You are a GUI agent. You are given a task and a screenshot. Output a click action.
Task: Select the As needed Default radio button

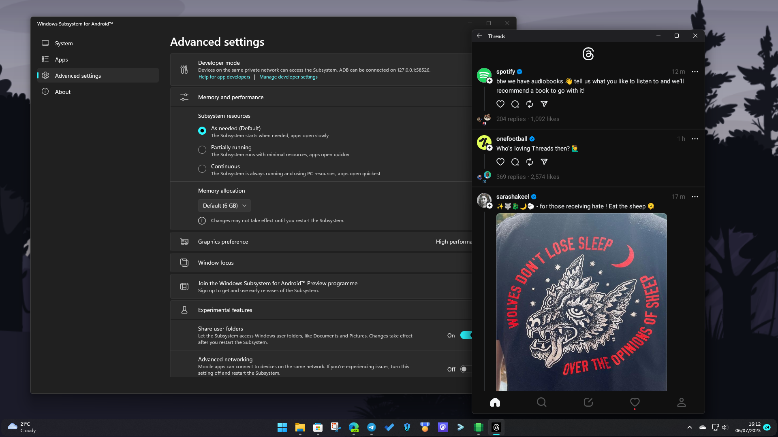click(x=202, y=130)
